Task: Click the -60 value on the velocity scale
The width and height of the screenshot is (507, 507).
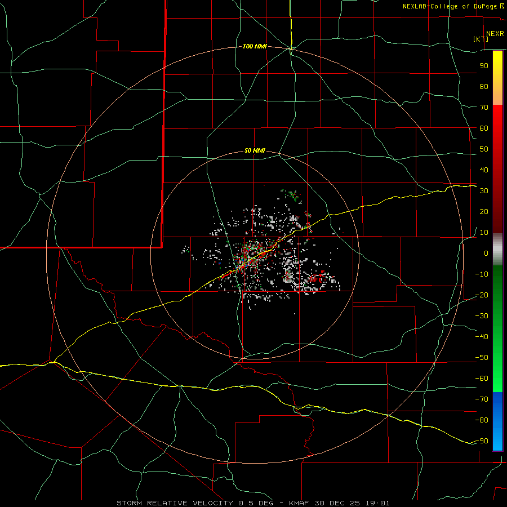Action: tap(482, 379)
